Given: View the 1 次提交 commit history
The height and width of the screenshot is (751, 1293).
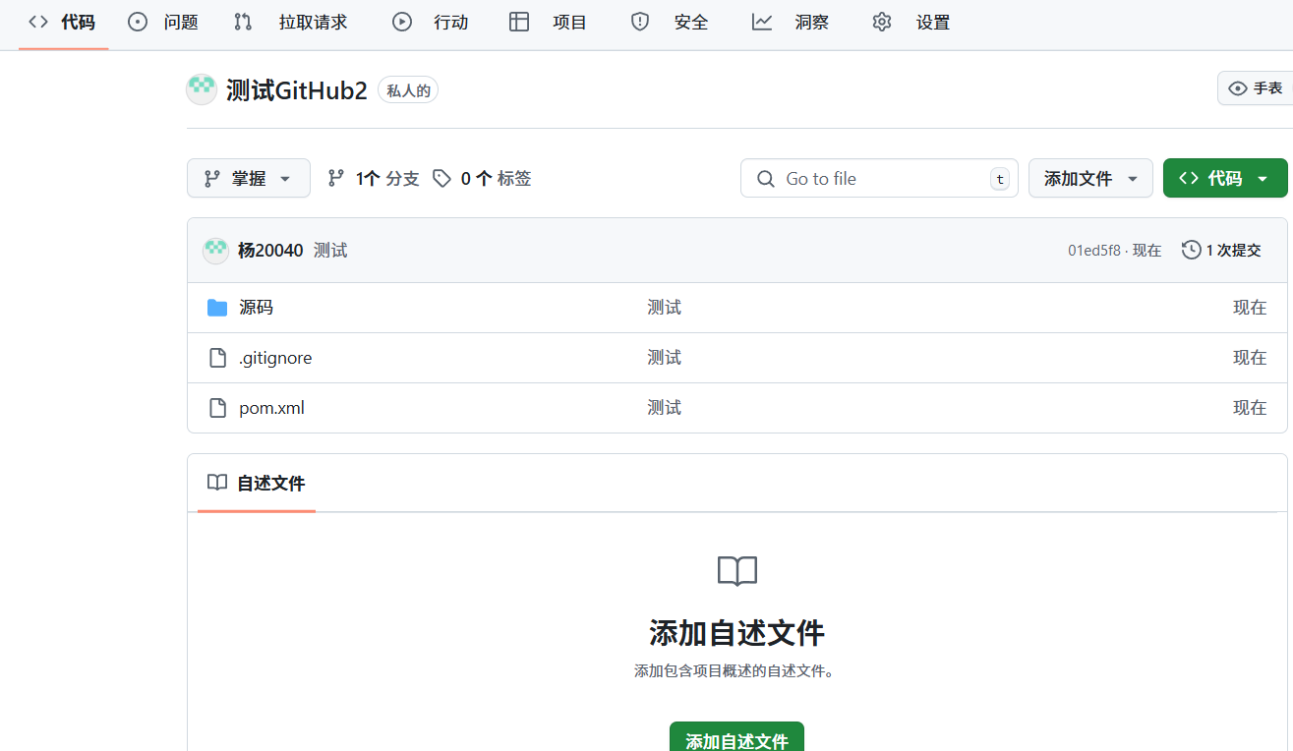Looking at the screenshot, I should [x=1221, y=251].
